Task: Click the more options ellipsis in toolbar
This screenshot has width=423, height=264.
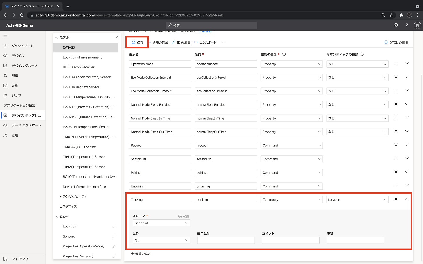Action: click(x=222, y=42)
